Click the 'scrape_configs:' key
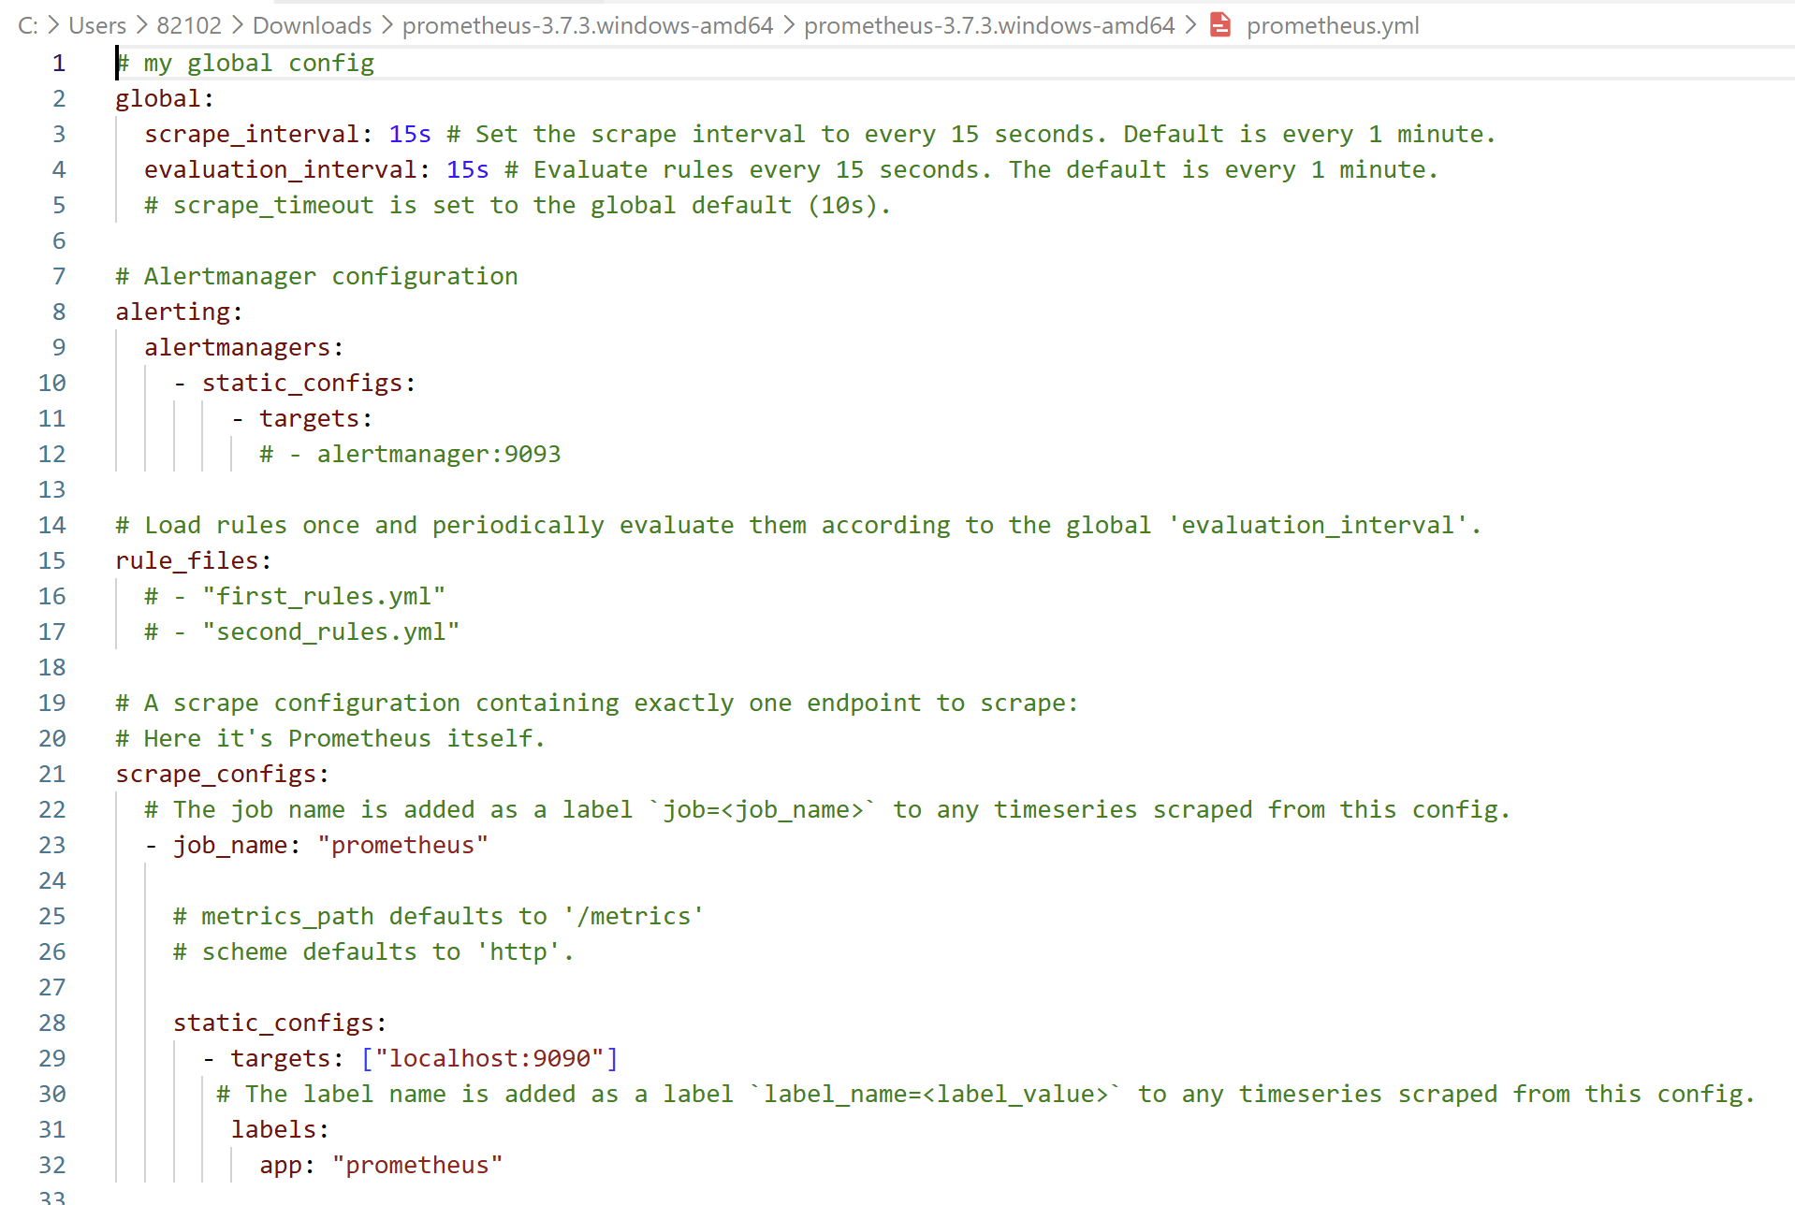This screenshot has height=1205, width=1795. pos(223,774)
